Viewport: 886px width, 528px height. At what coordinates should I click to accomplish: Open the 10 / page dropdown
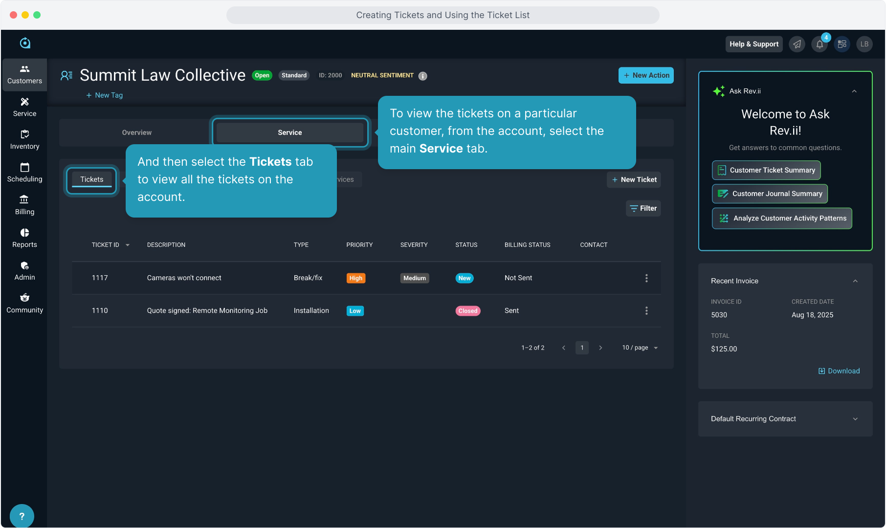pyautogui.click(x=640, y=348)
